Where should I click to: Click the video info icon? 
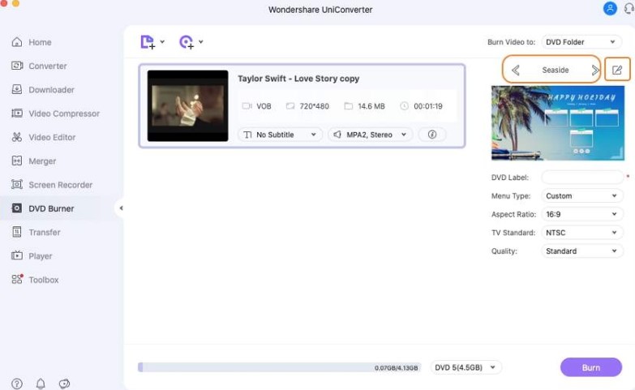click(x=432, y=135)
